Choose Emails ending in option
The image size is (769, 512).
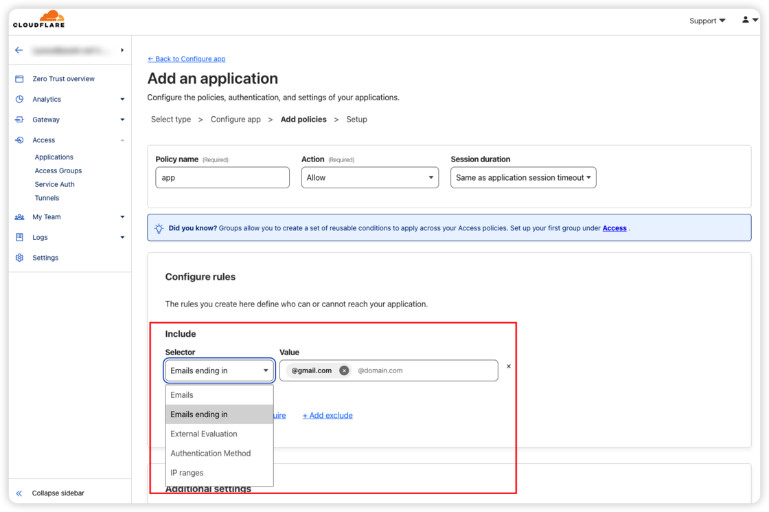(219, 414)
